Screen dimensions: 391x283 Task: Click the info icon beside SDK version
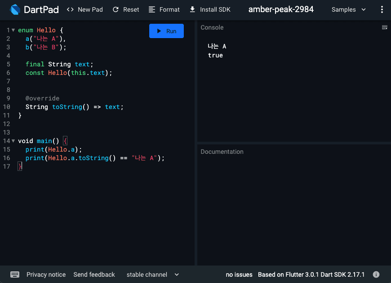(376, 274)
